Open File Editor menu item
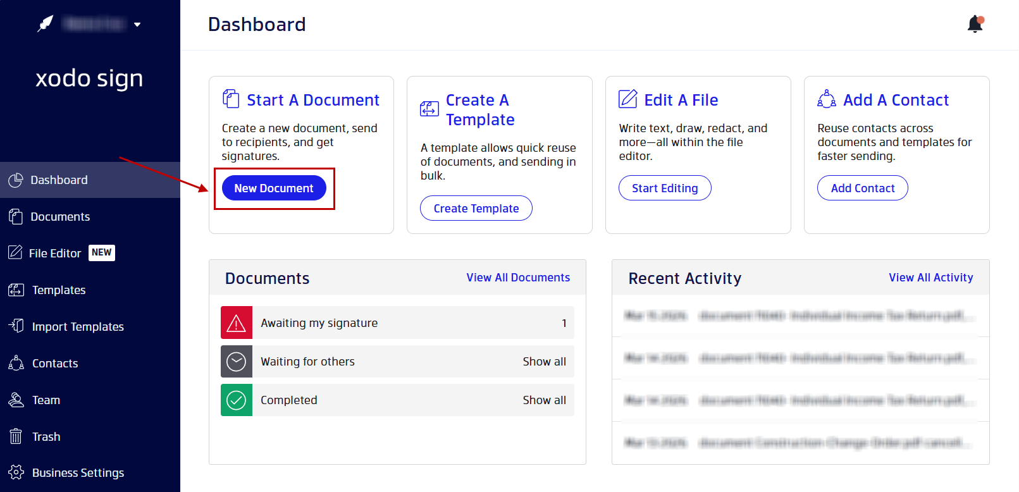Screen dimensions: 1019x492 pos(90,253)
